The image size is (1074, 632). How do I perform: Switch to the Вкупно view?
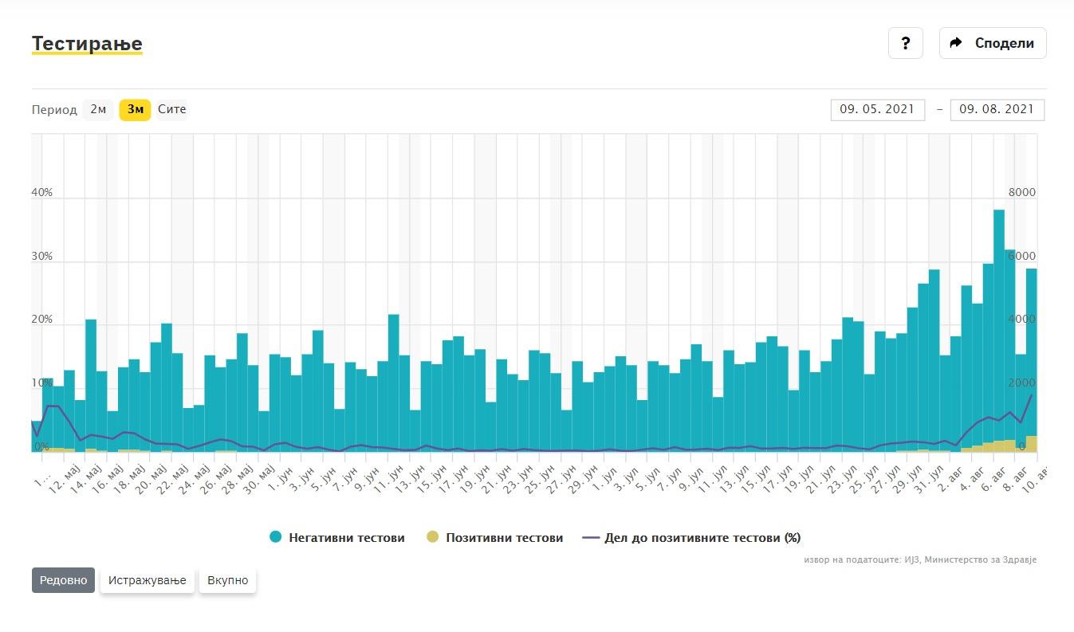227,580
